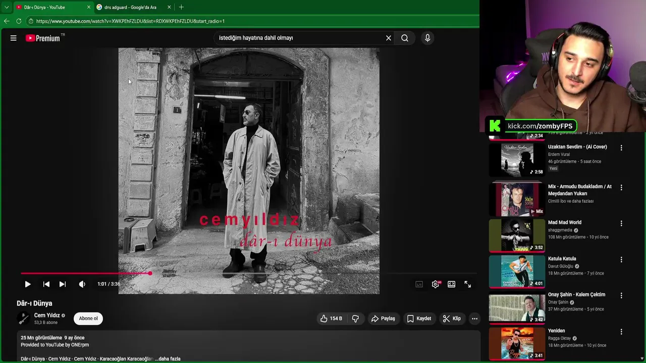Like the video with 154 B
The width and height of the screenshot is (646, 363).
tap(331, 319)
